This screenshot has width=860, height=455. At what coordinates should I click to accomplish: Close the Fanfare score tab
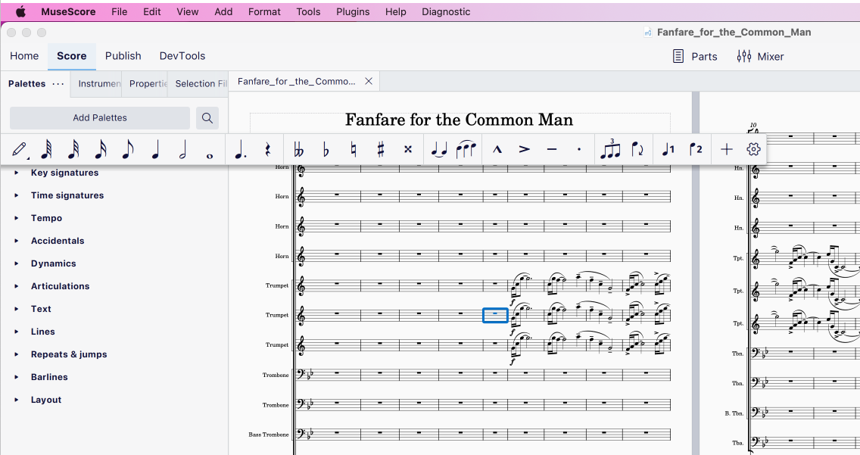tap(369, 81)
